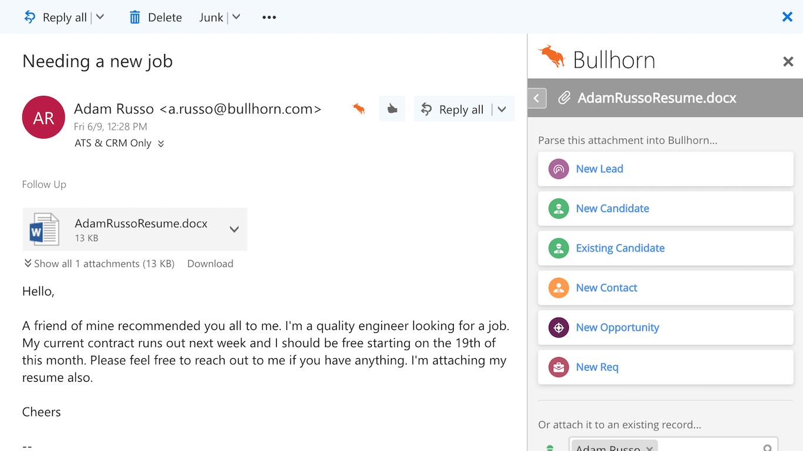Click the attachment size 13 KB
The image size is (803, 451).
point(86,238)
